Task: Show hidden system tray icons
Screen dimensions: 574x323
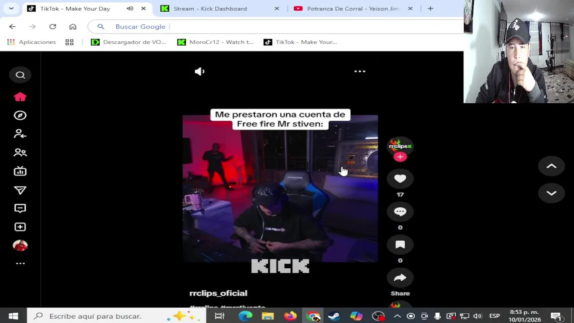Action: (397, 316)
